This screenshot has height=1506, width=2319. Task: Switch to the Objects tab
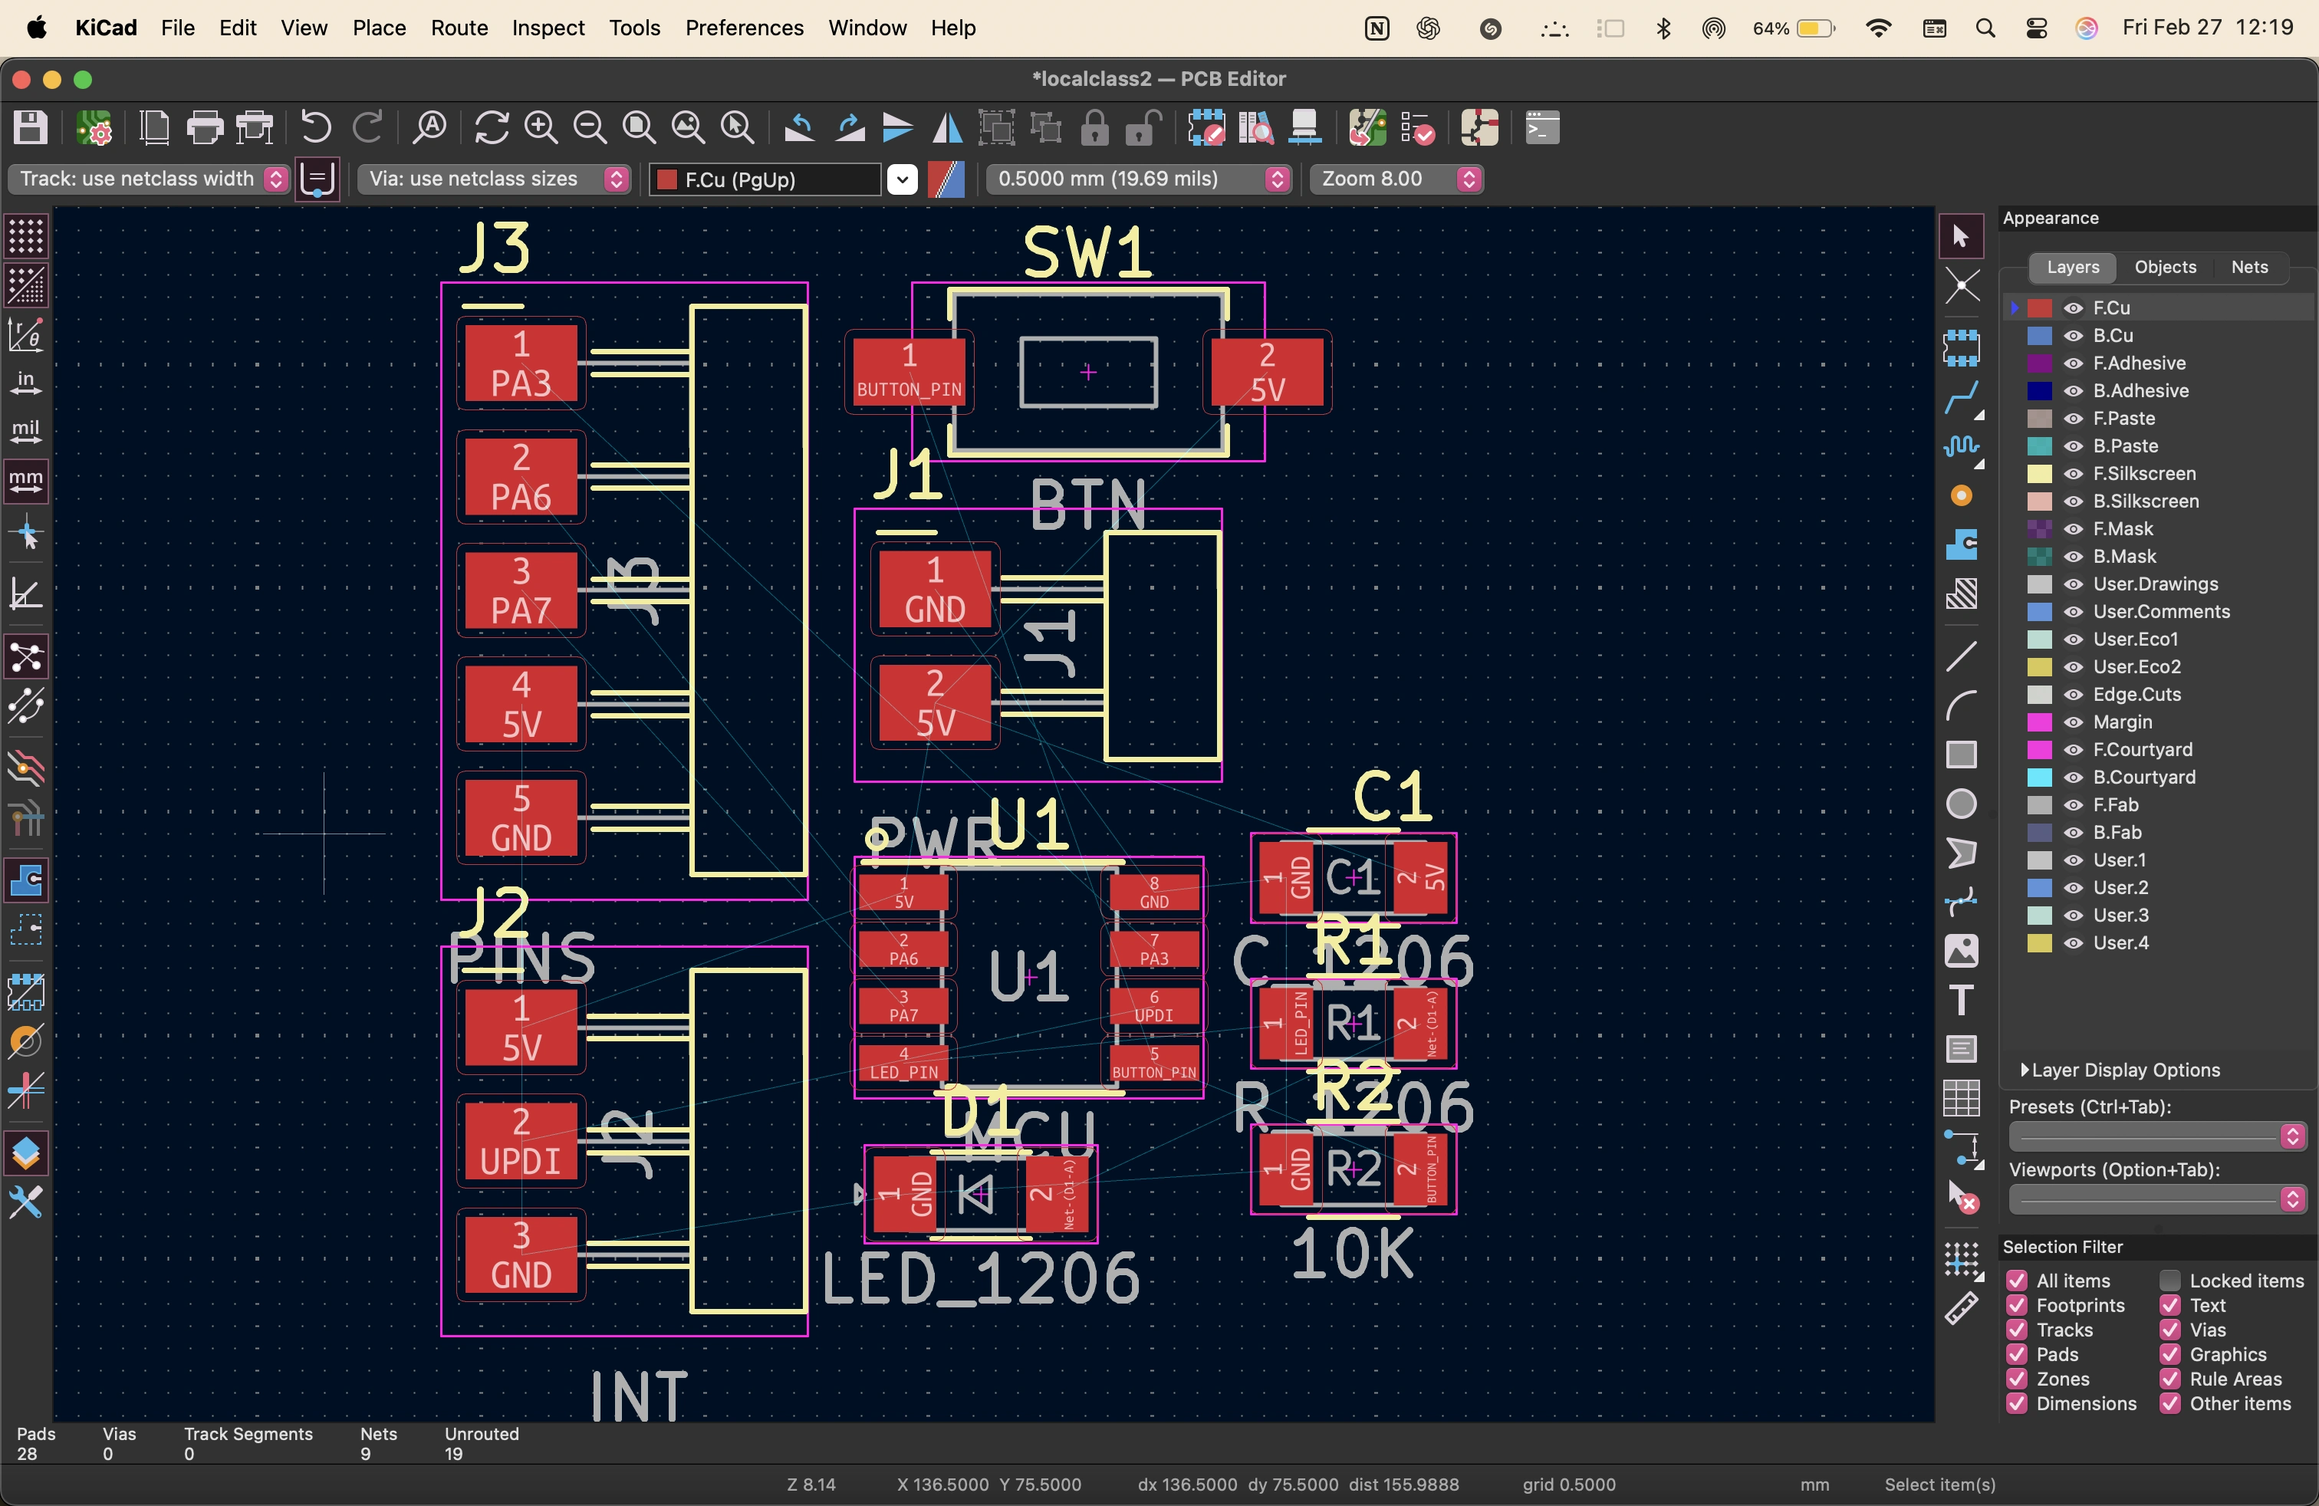2164,267
